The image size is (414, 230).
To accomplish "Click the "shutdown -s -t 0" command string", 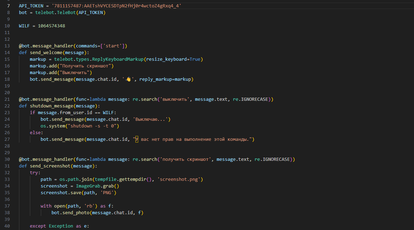I will [x=92, y=126].
